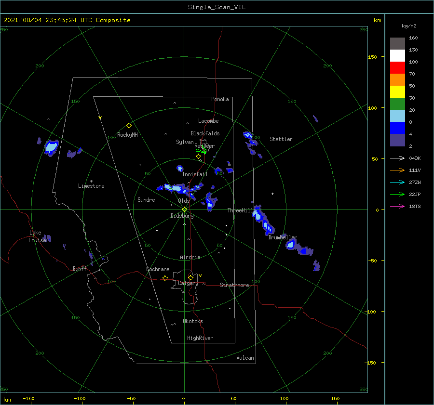434x405 pixels.
Task: Click the Lacombe town label
Action: pyautogui.click(x=208, y=121)
